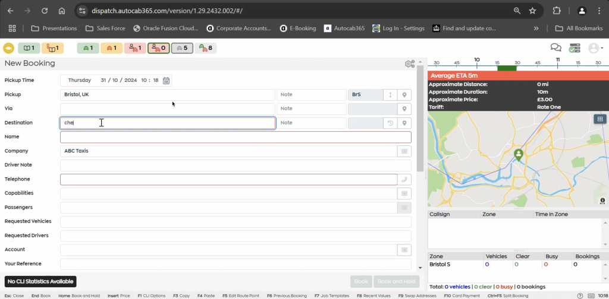Click the Pickup map pin icon
Screen dimensions: 609x299
click(404, 95)
